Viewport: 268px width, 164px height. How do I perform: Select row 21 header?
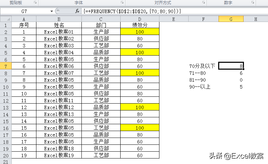pos(6,162)
